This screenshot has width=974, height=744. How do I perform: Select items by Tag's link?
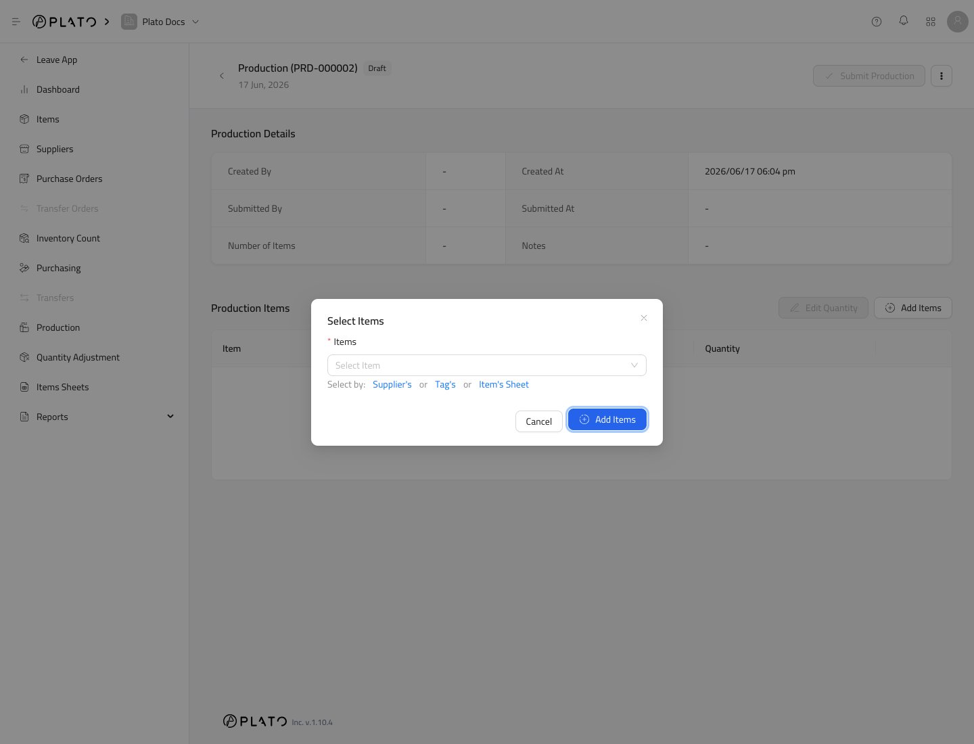(x=445, y=384)
